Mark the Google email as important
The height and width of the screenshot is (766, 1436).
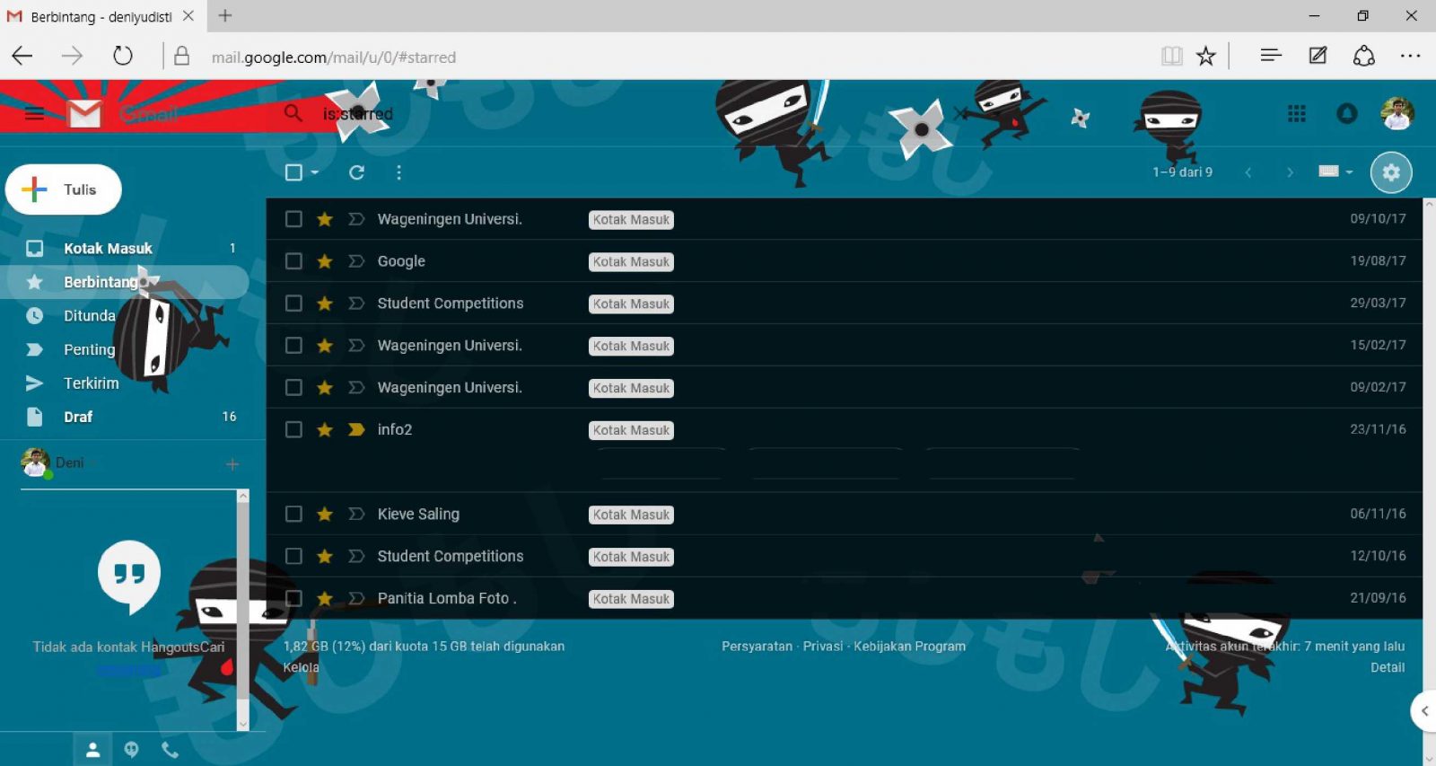coord(356,261)
